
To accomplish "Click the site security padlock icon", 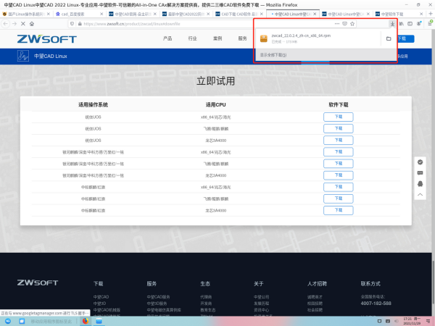I will click(x=80, y=24).
